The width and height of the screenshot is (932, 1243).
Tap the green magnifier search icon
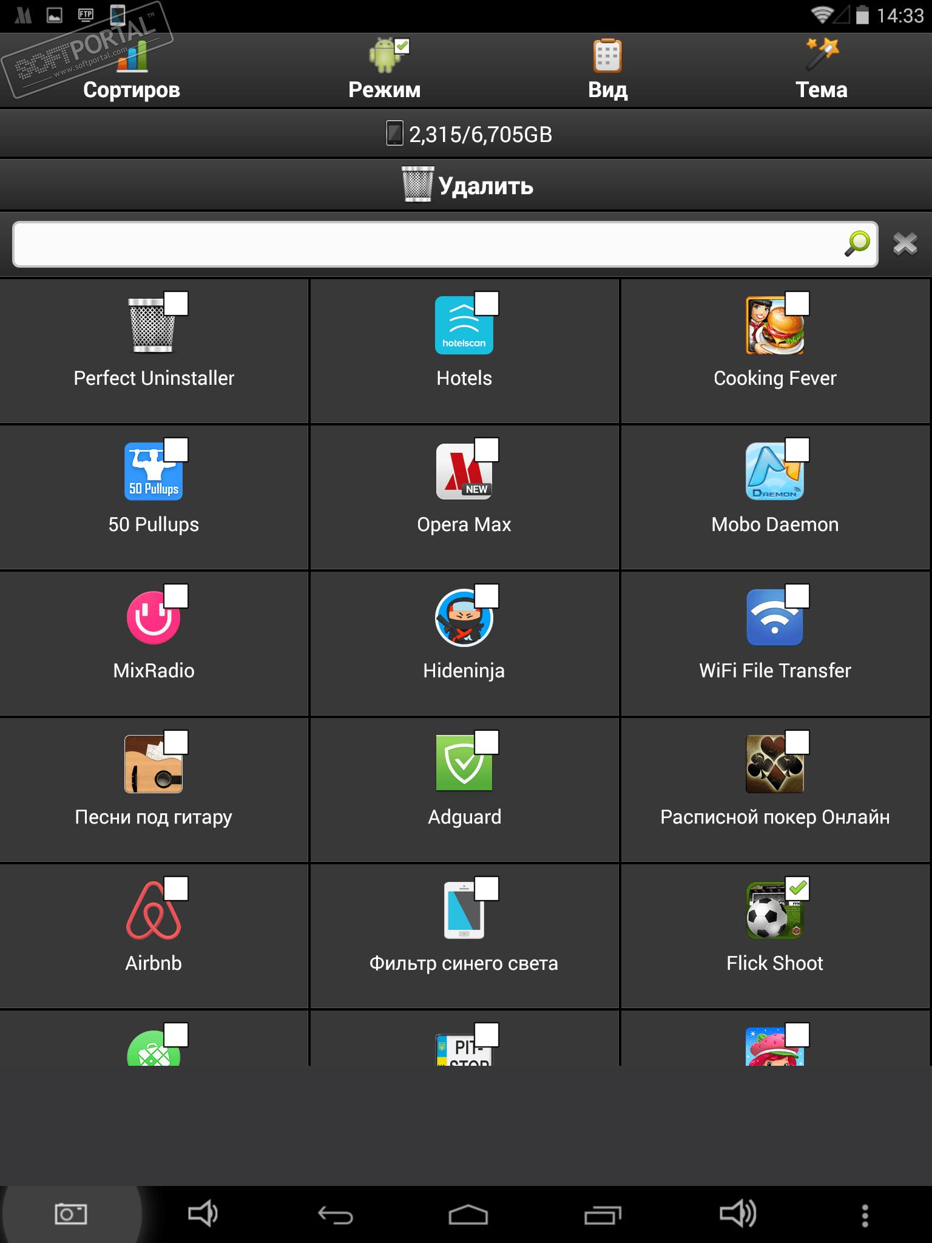(x=857, y=244)
